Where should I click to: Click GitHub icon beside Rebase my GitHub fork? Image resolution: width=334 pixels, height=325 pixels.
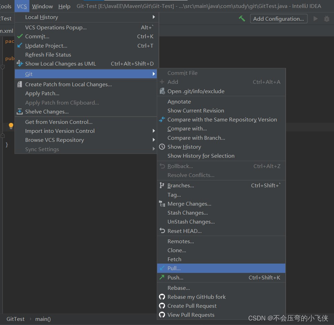coord(162,297)
